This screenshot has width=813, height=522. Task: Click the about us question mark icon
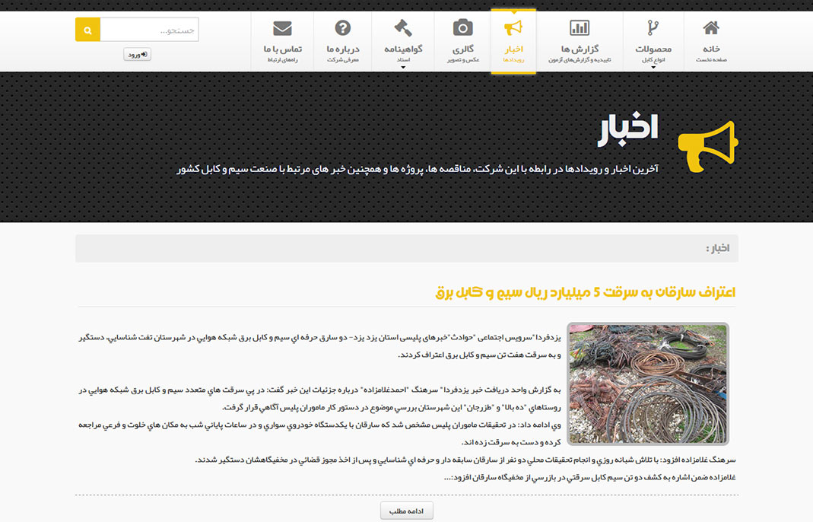342,29
